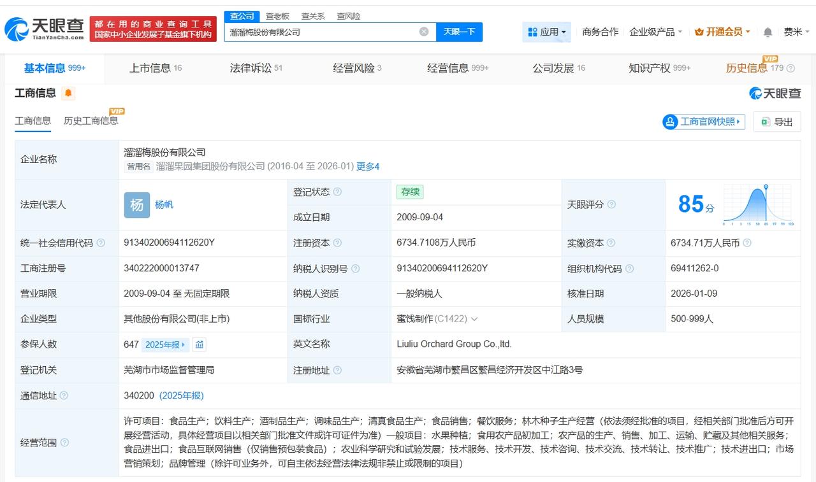The height and width of the screenshot is (482, 816).
Task: Click the 天眼评分 score distribution chart
Action: click(759, 205)
